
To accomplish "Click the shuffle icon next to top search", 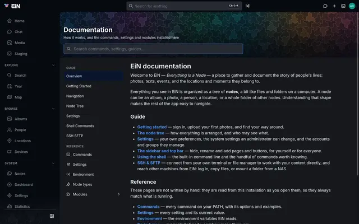I will [247, 6].
